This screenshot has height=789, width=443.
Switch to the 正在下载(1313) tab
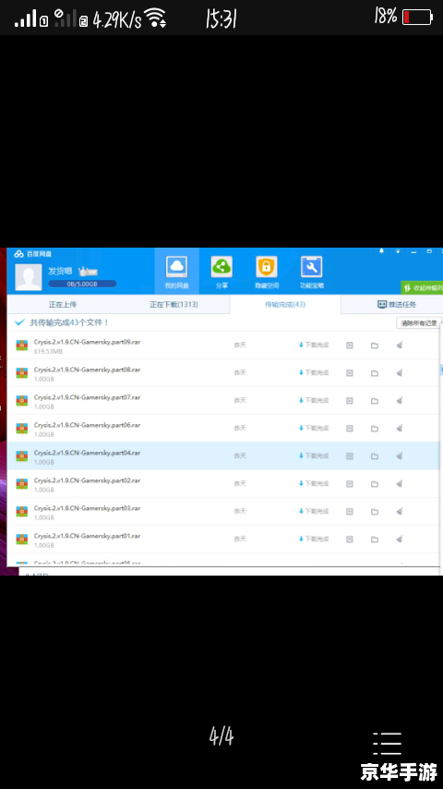[174, 305]
